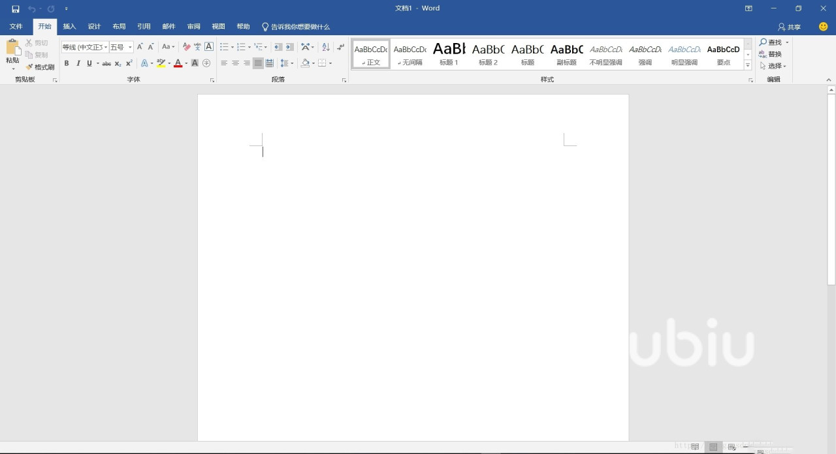836x454 pixels.
Task: Click the Increase Indent icon
Action: click(289, 47)
